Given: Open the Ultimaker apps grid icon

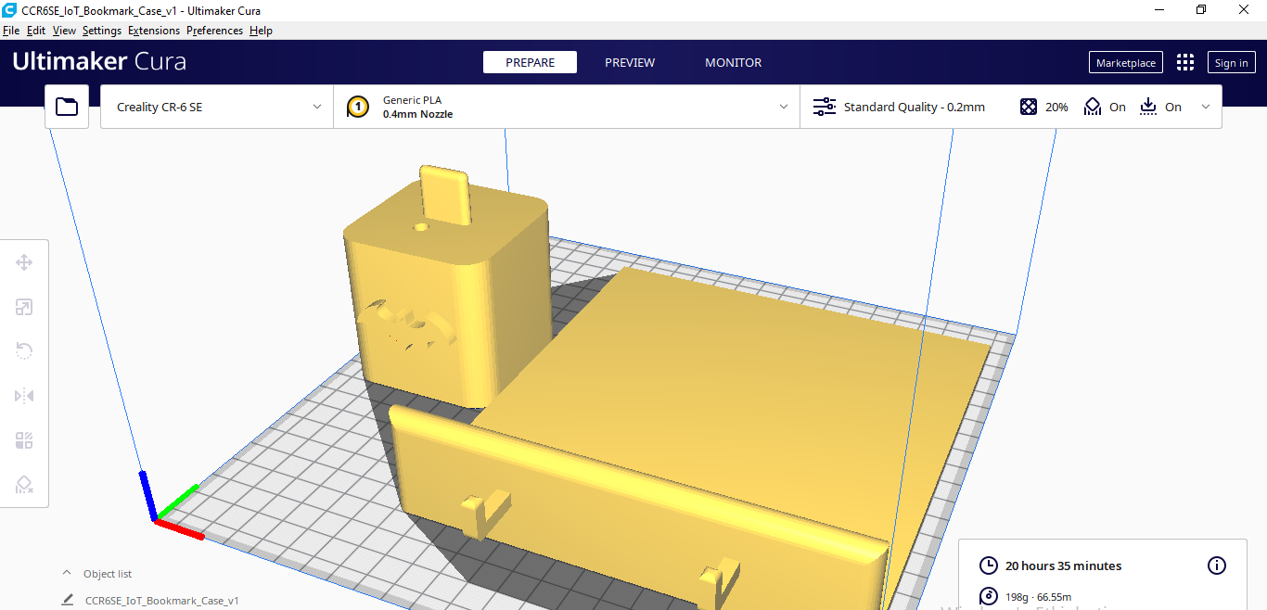Looking at the screenshot, I should coord(1184,62).
